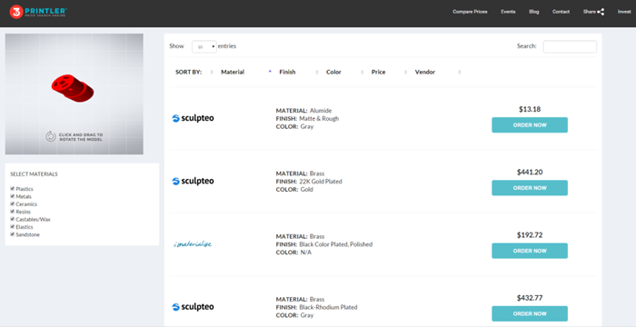636x327 pixels.
Task: Click the rotate model circular icon
Action: tap(50, 136)
